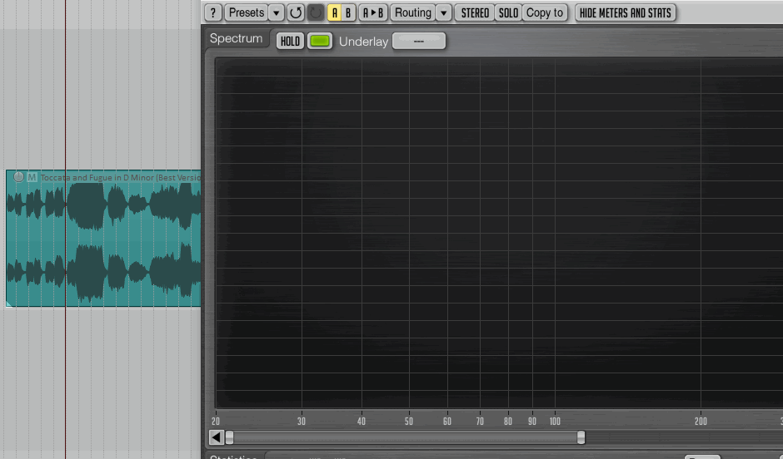Click the greyed-out redo arrow icon

click(x=316, y=12)
